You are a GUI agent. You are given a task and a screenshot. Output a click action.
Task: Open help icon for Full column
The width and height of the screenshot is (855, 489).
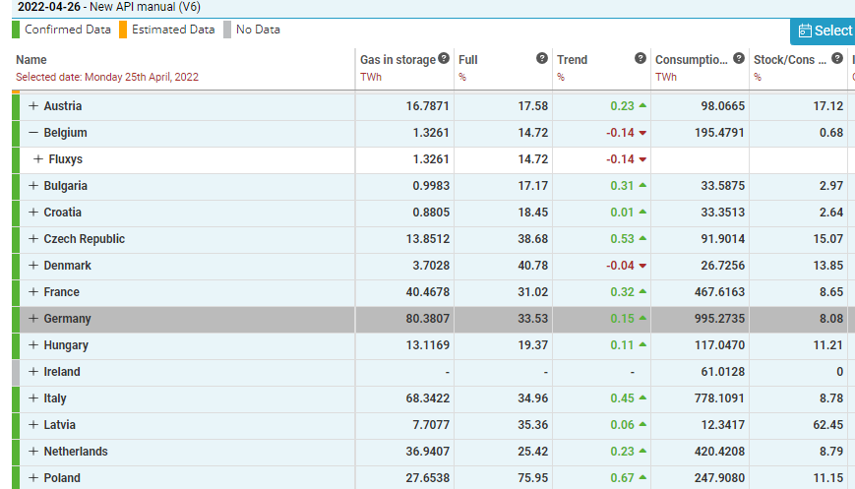click(x=541, y=58)
